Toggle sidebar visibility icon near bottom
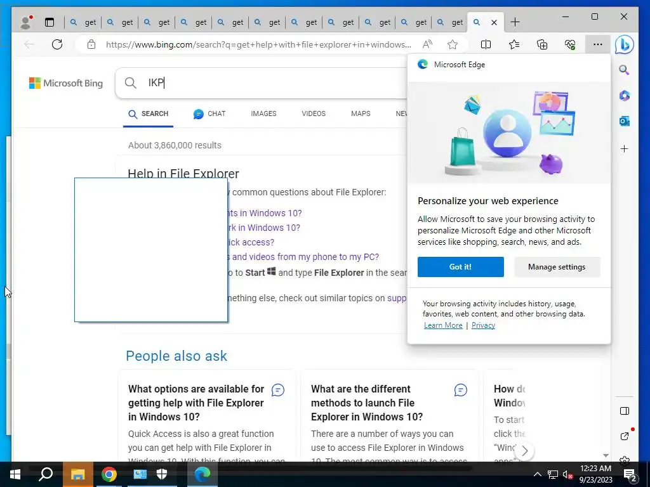 tap(625, 411)
